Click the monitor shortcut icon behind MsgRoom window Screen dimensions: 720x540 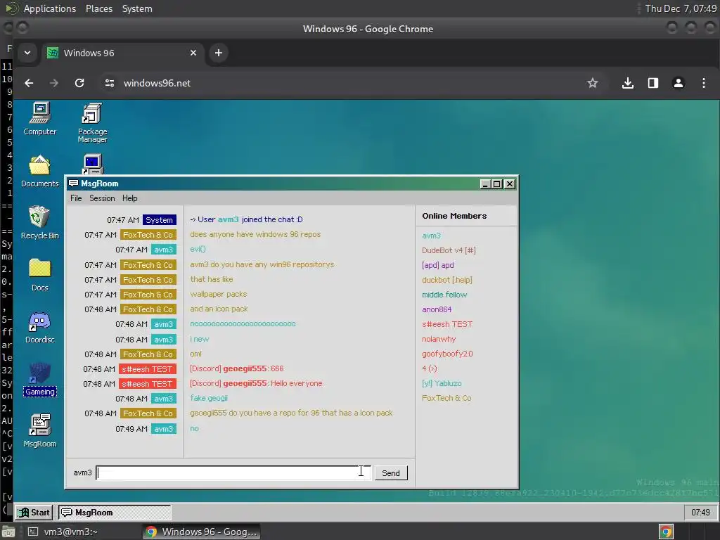pyautogui.click(x=93, y=165)
